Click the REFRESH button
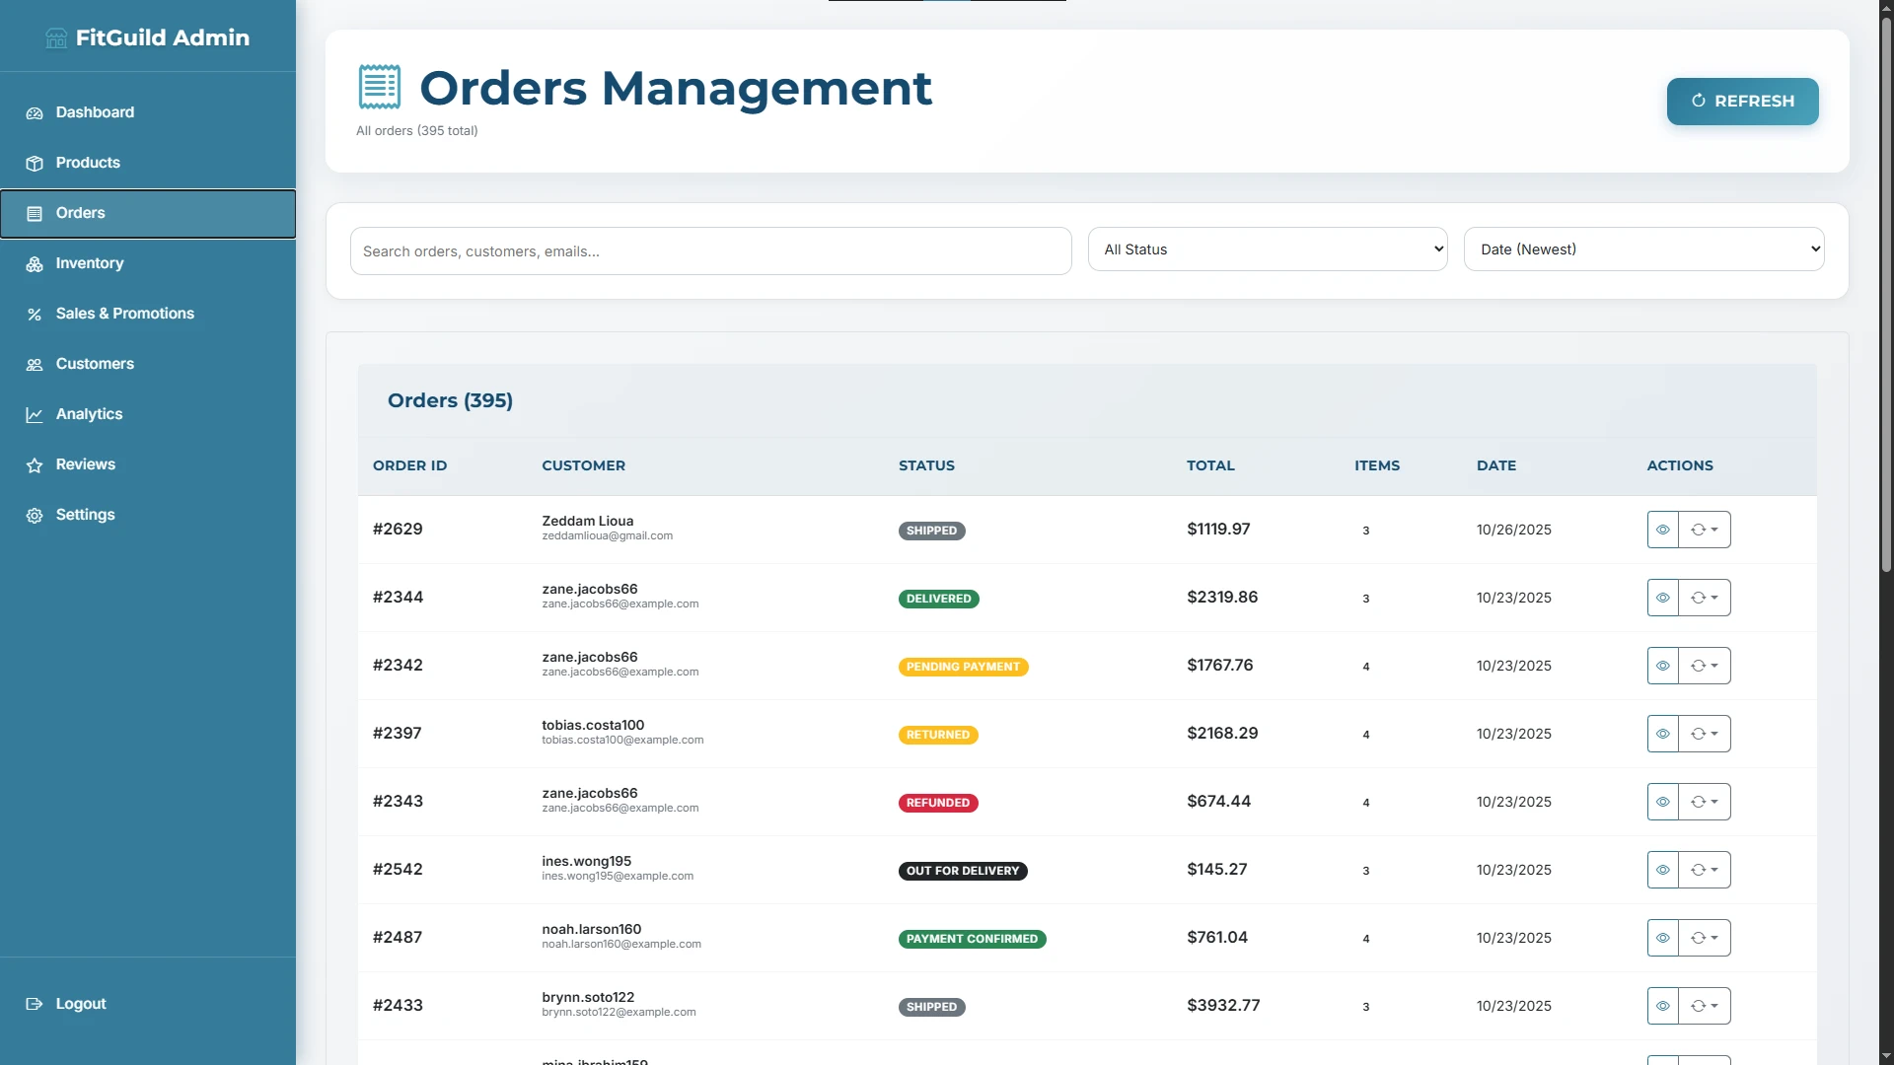 click(x=1742, y=102)
